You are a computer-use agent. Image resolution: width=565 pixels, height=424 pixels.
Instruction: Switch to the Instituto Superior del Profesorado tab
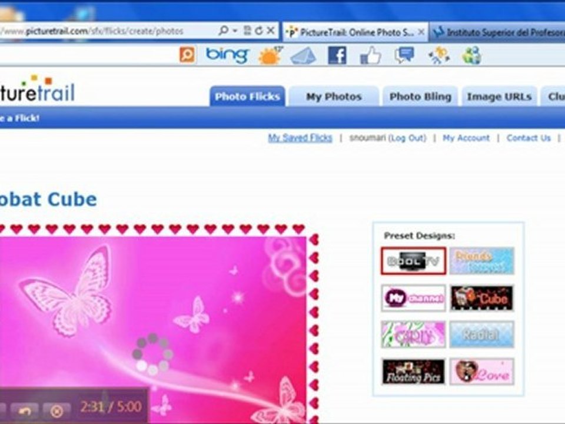(497, 32)
